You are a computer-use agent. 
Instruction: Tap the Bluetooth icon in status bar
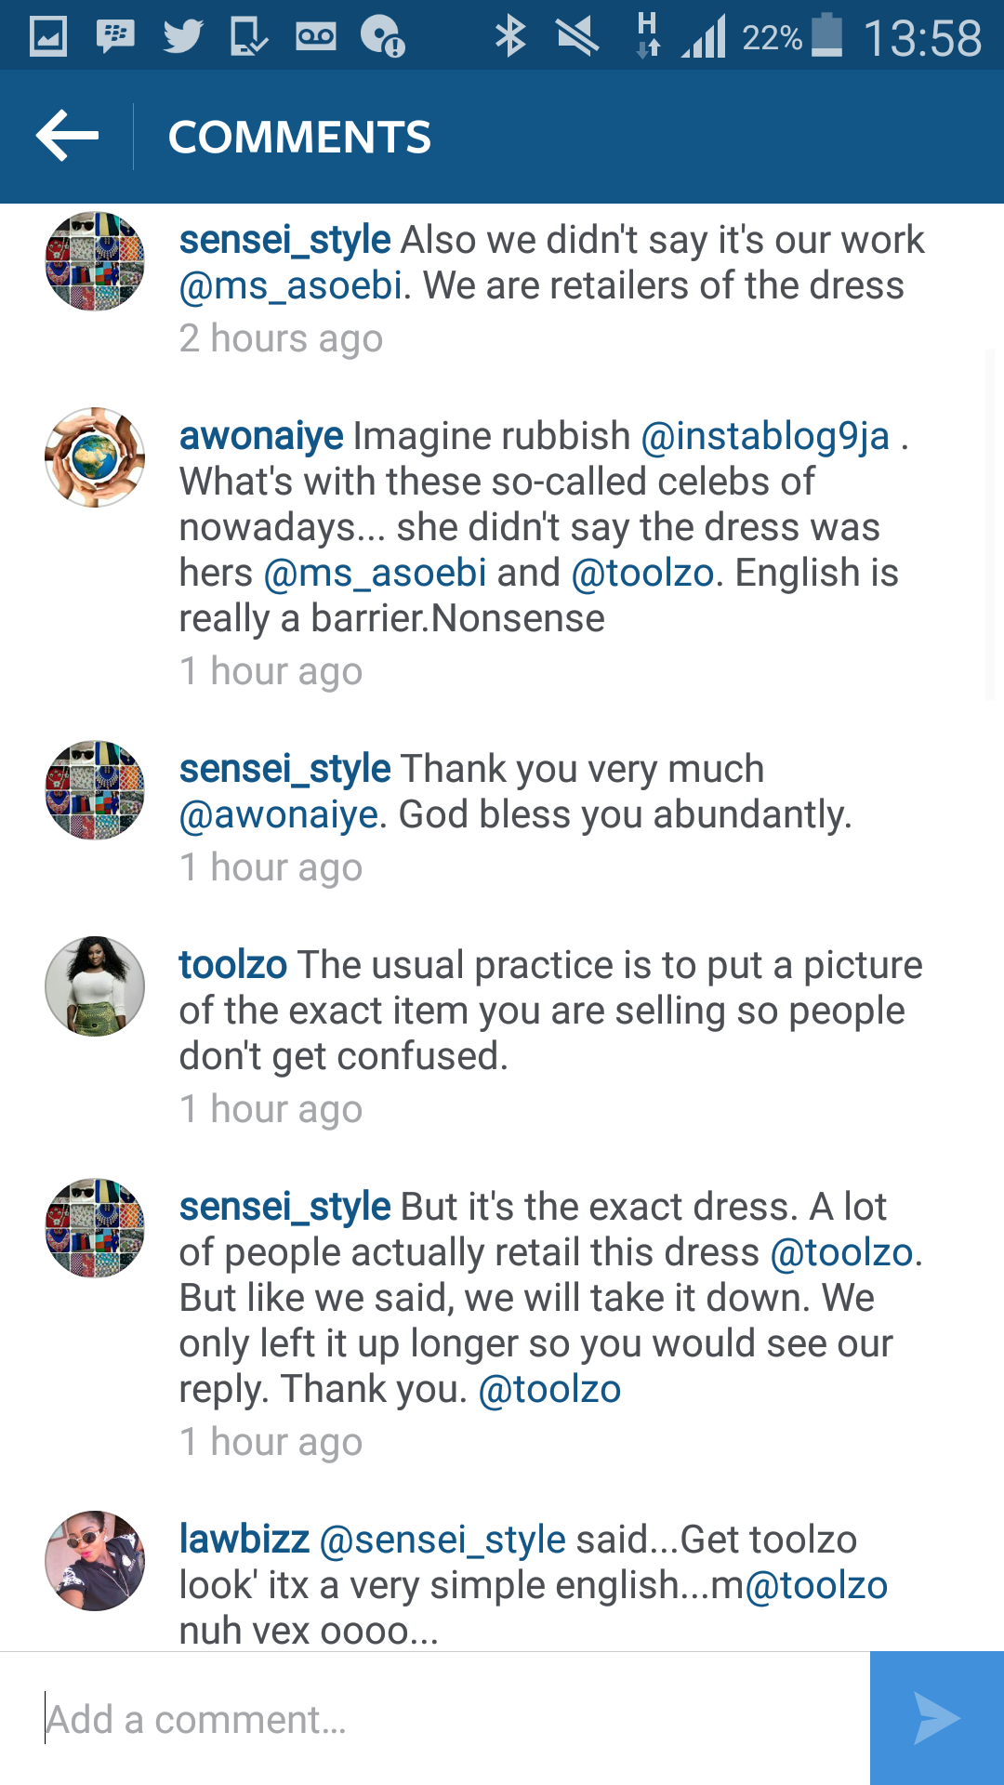coord(509,37)
